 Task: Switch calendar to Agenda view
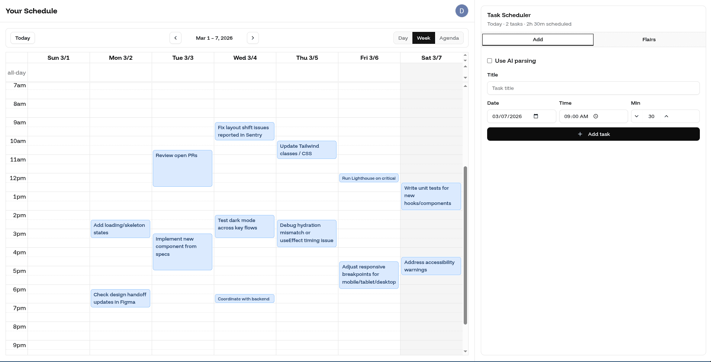tap(449, 38)
